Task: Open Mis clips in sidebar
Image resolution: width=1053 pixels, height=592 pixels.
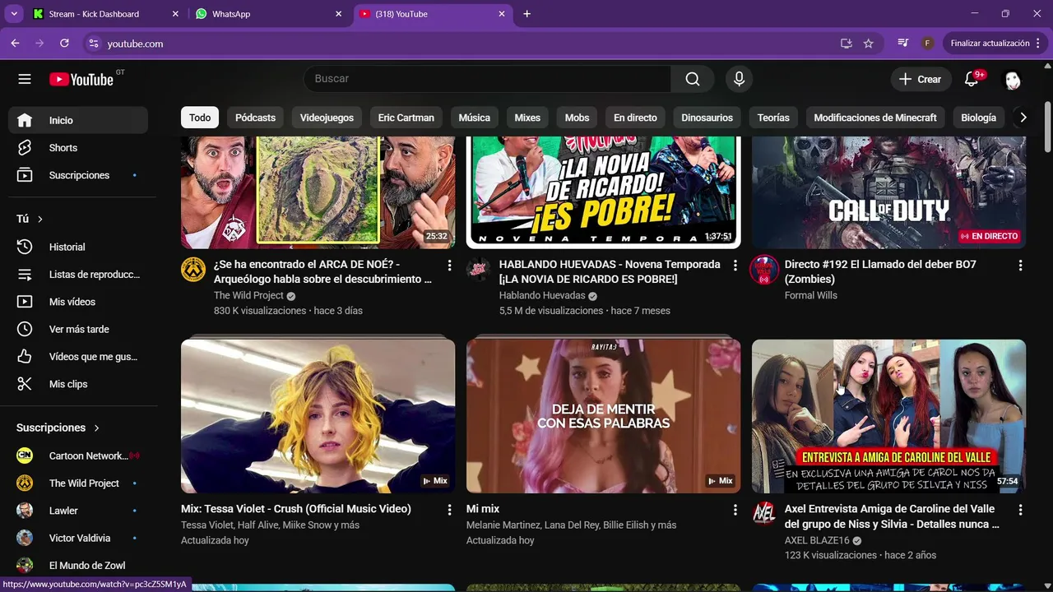Action: coord(78,384)
